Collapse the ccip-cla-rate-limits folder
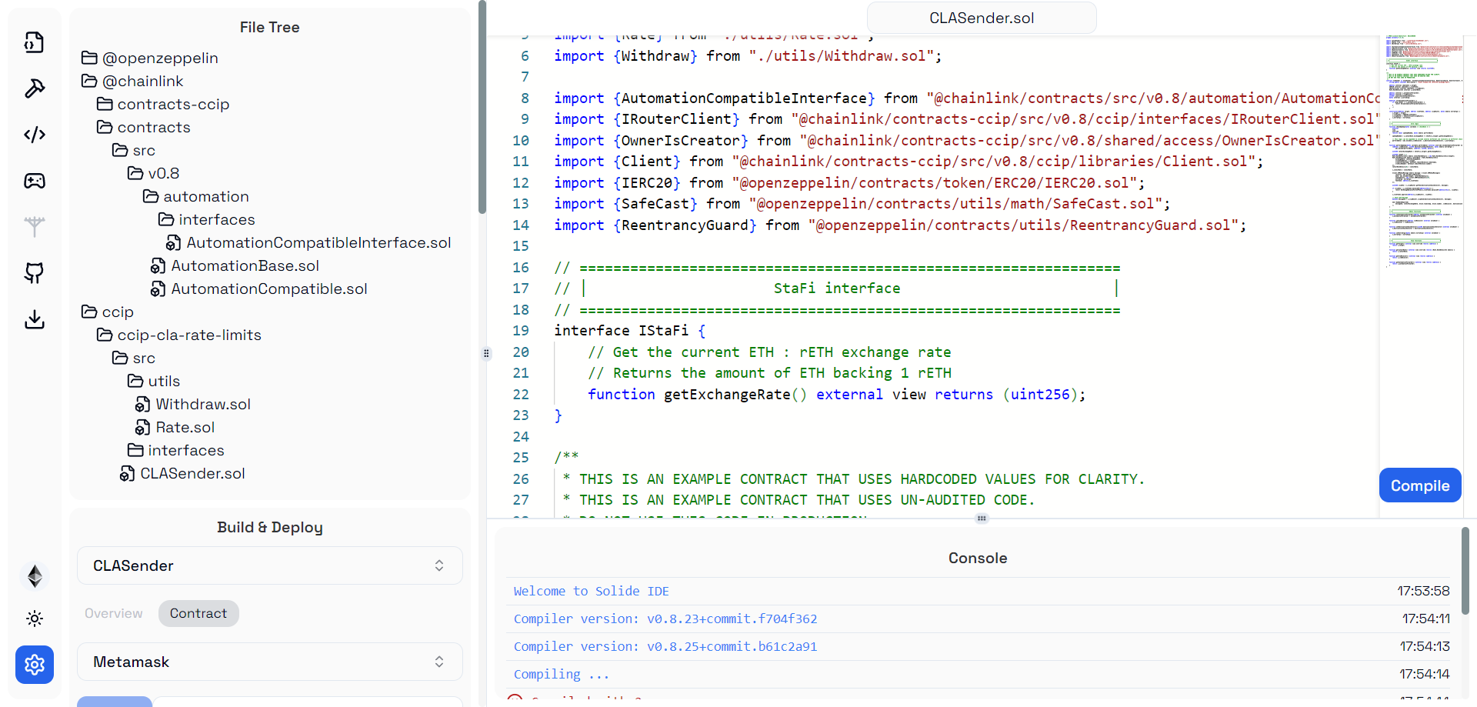The height and width of the screenshot is (707, 1477). coord(178,335)
